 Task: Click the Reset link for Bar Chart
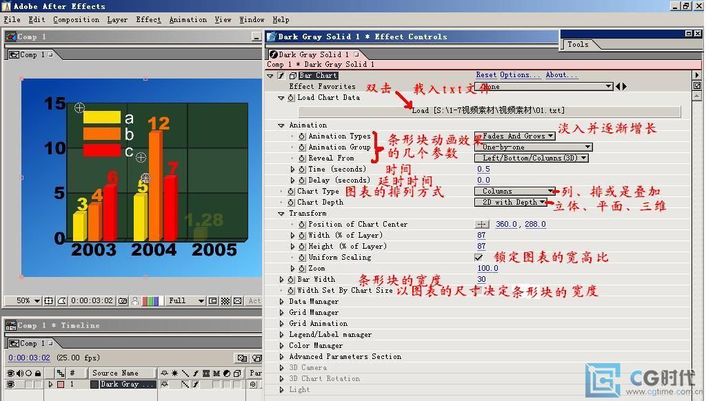486,75
